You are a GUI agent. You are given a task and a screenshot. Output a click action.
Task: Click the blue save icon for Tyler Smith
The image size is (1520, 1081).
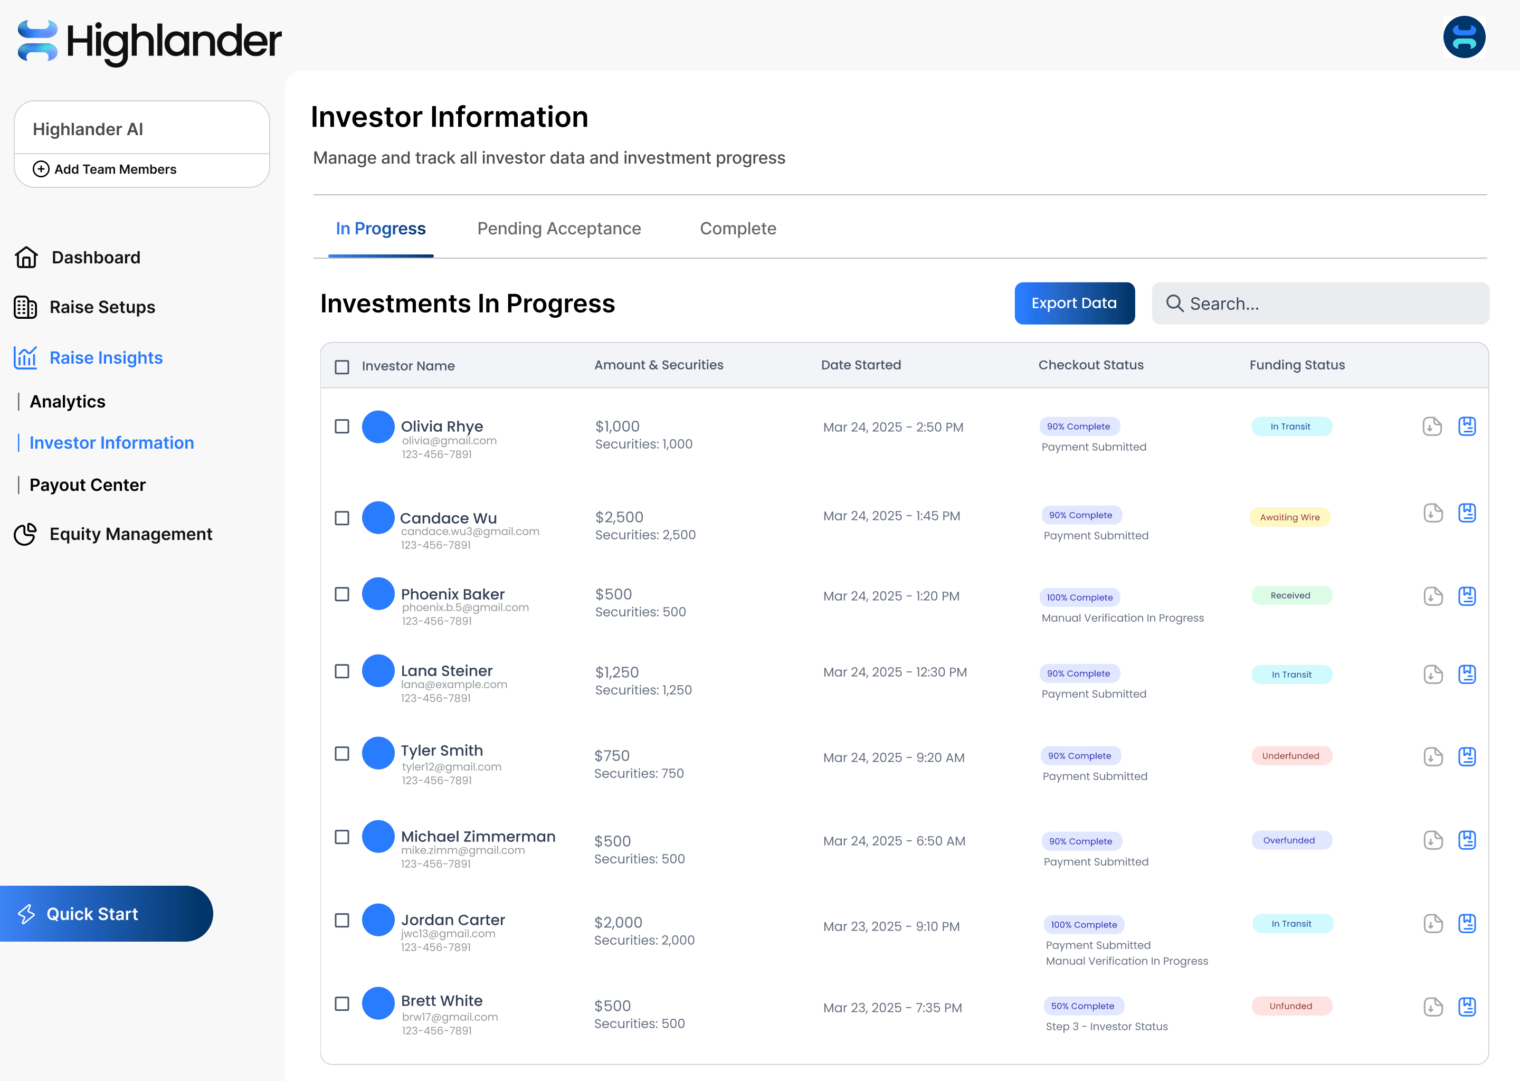click(1467, 756)
